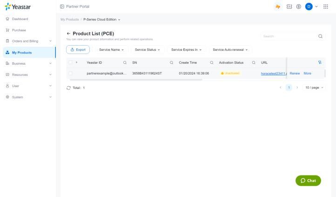Open the orange promotion arrow icon

(x=278, y=7)
